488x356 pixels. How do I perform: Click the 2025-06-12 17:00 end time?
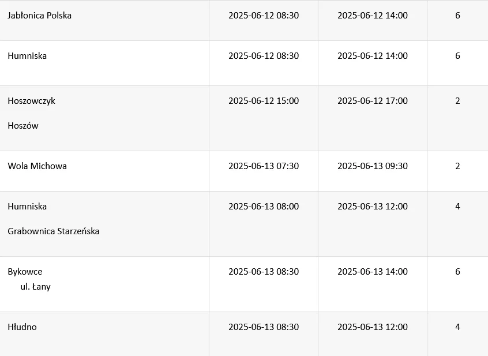[x=373, y=101]
